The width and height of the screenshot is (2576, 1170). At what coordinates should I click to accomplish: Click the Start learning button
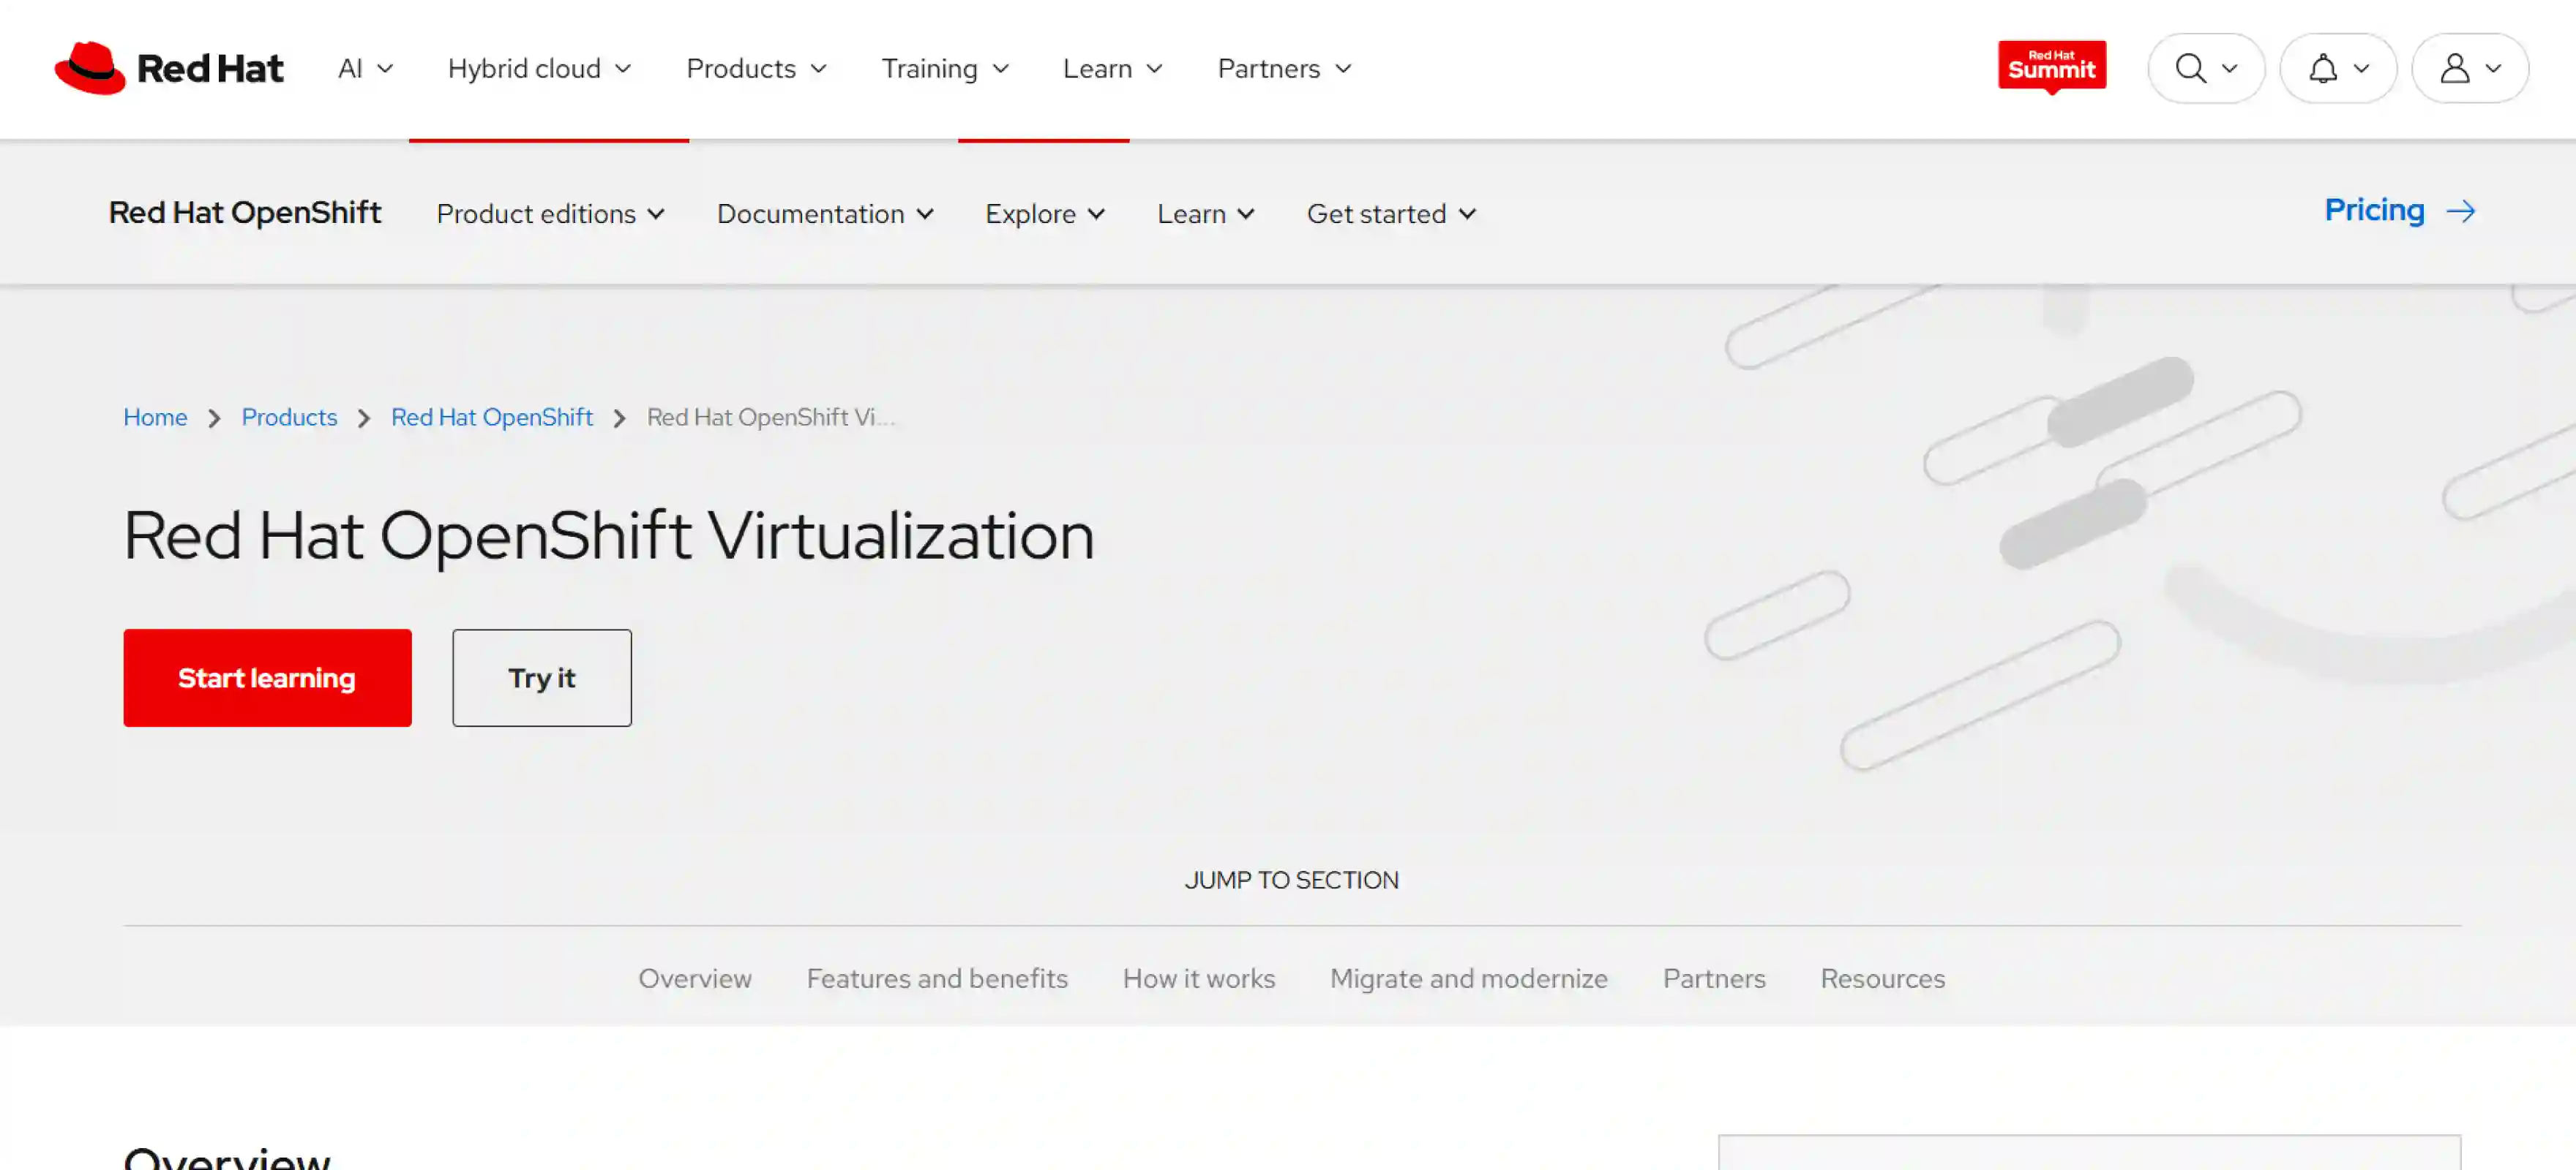point(267,677)
